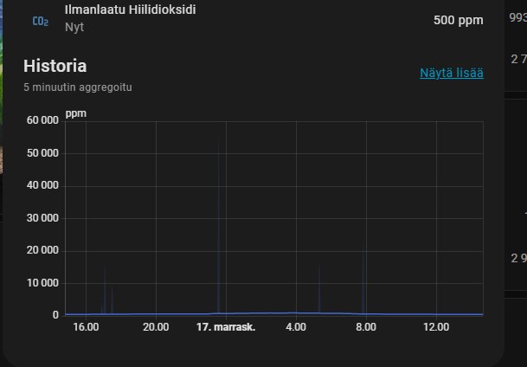
Task: Click the 20.00 time axis label
Action: tap(156, 327)
